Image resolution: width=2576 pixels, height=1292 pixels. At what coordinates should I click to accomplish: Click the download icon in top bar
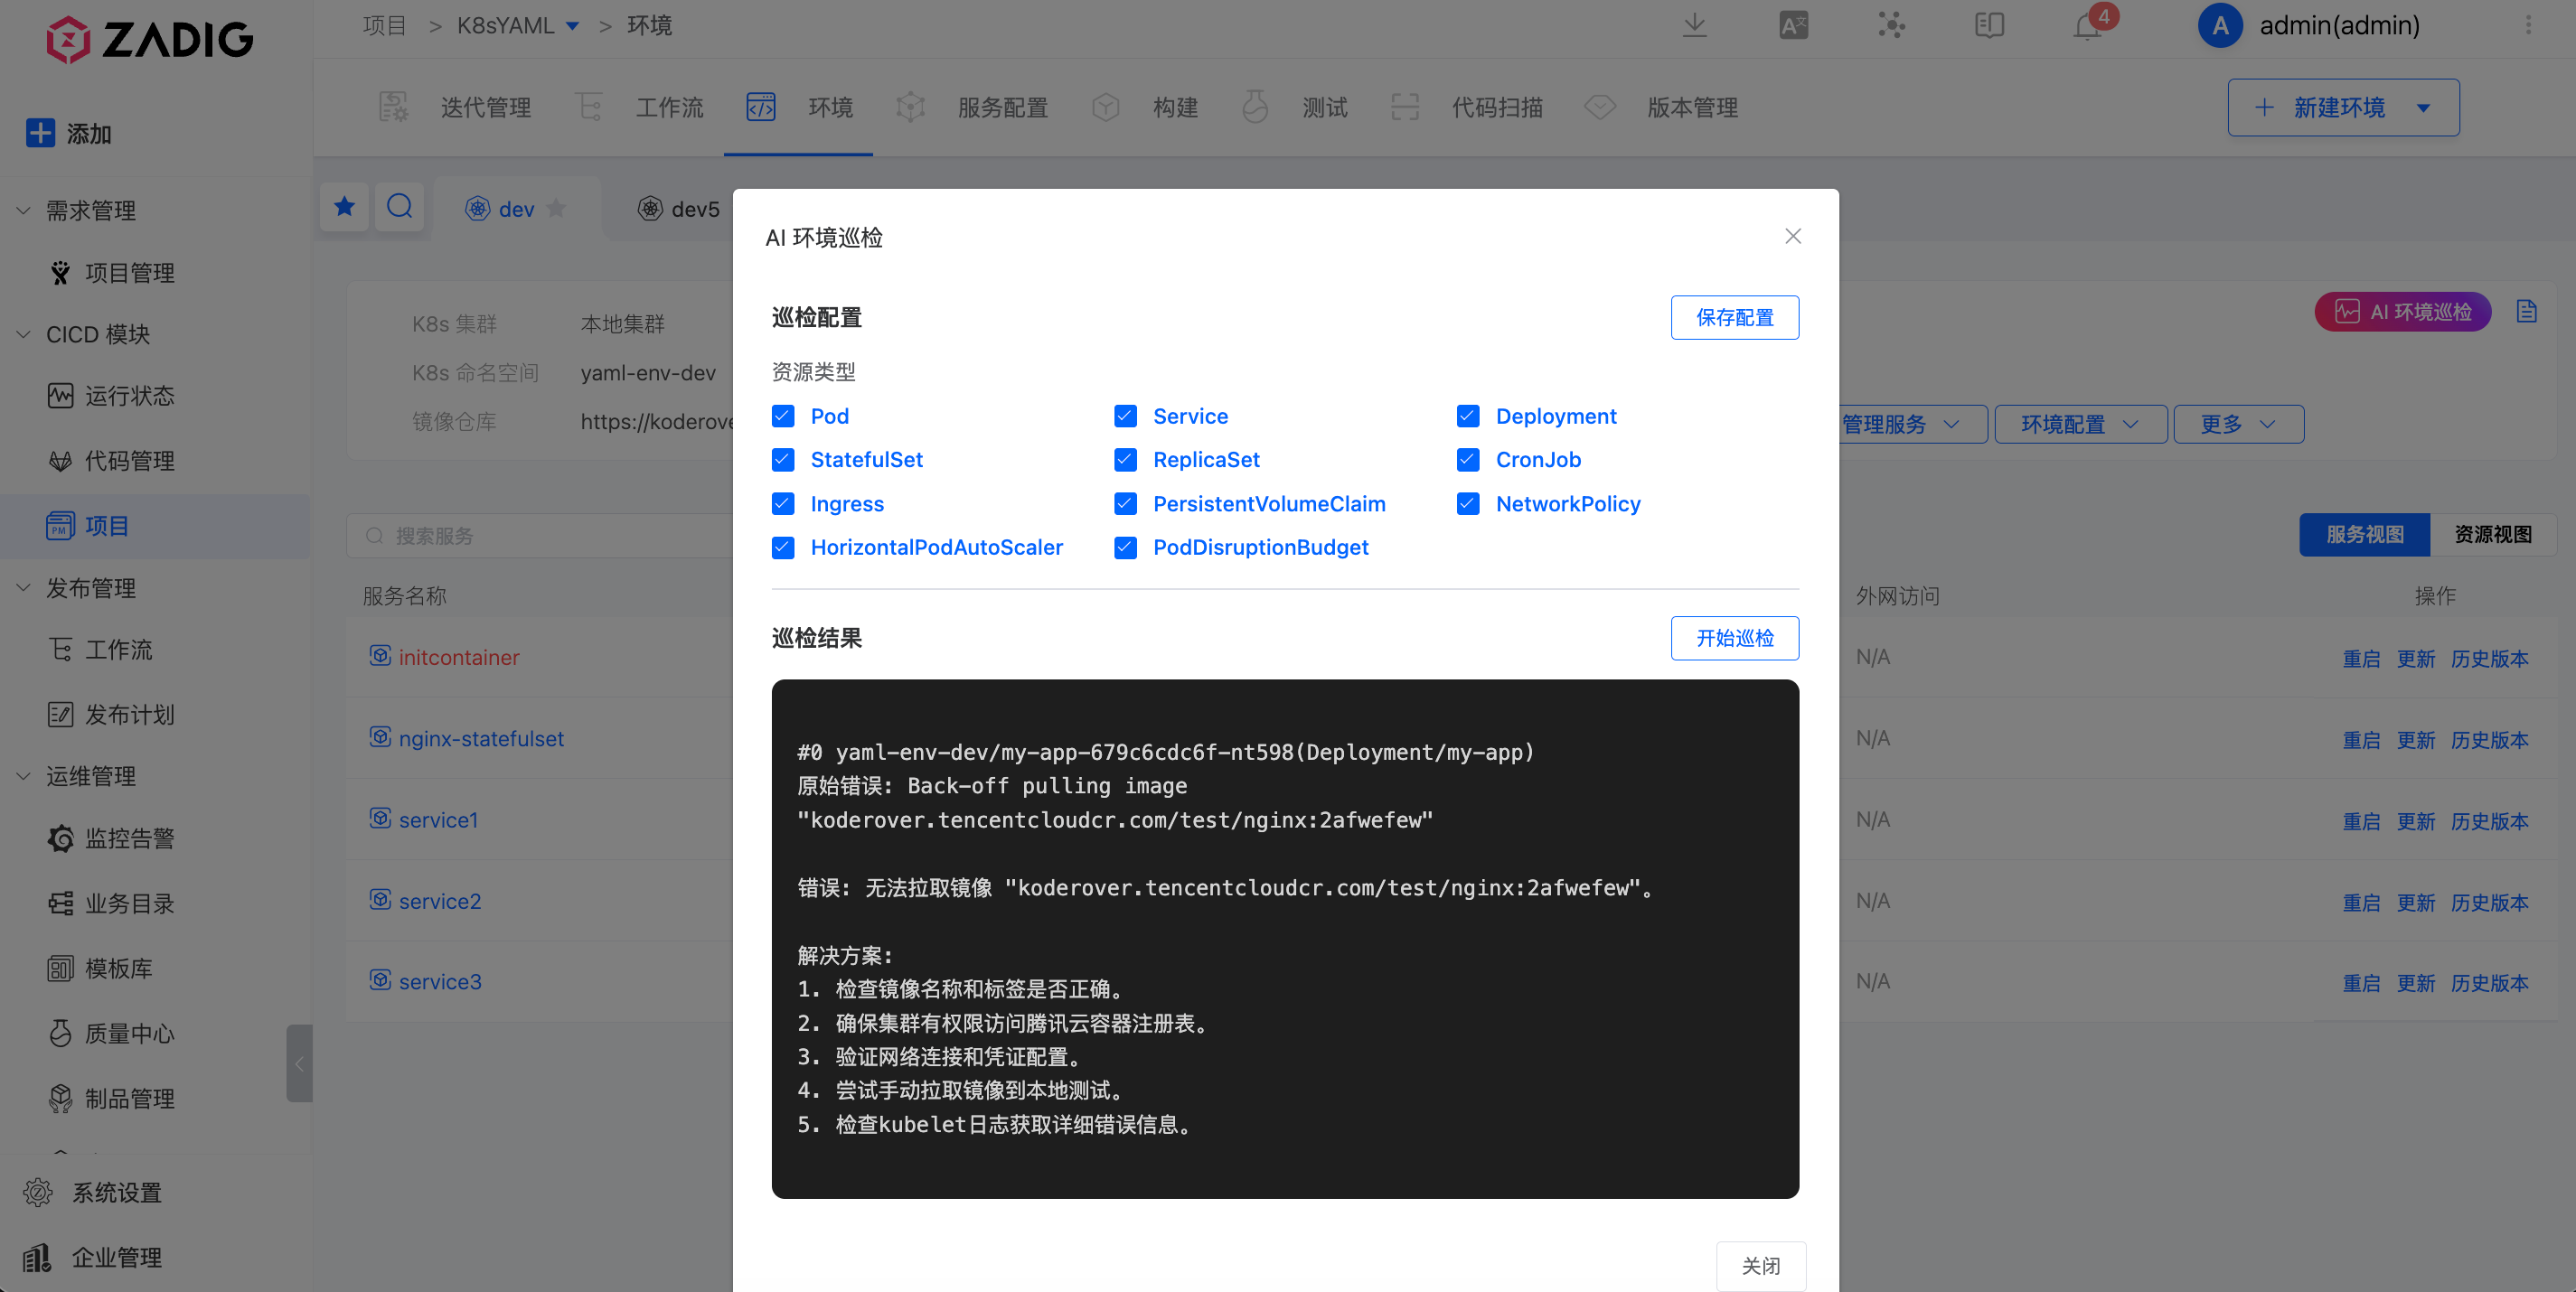(1694, 25)
